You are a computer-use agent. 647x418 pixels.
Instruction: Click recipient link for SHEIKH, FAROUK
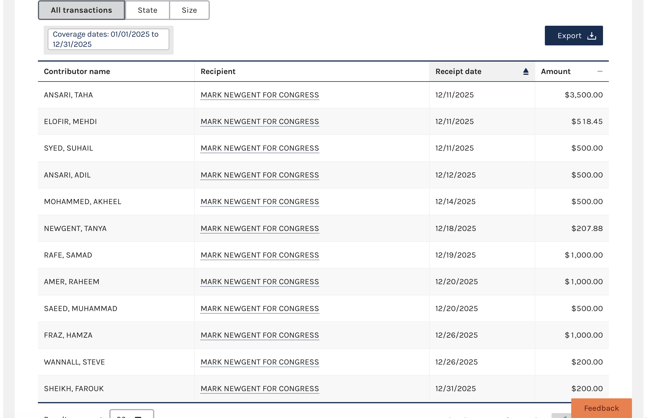260,389
